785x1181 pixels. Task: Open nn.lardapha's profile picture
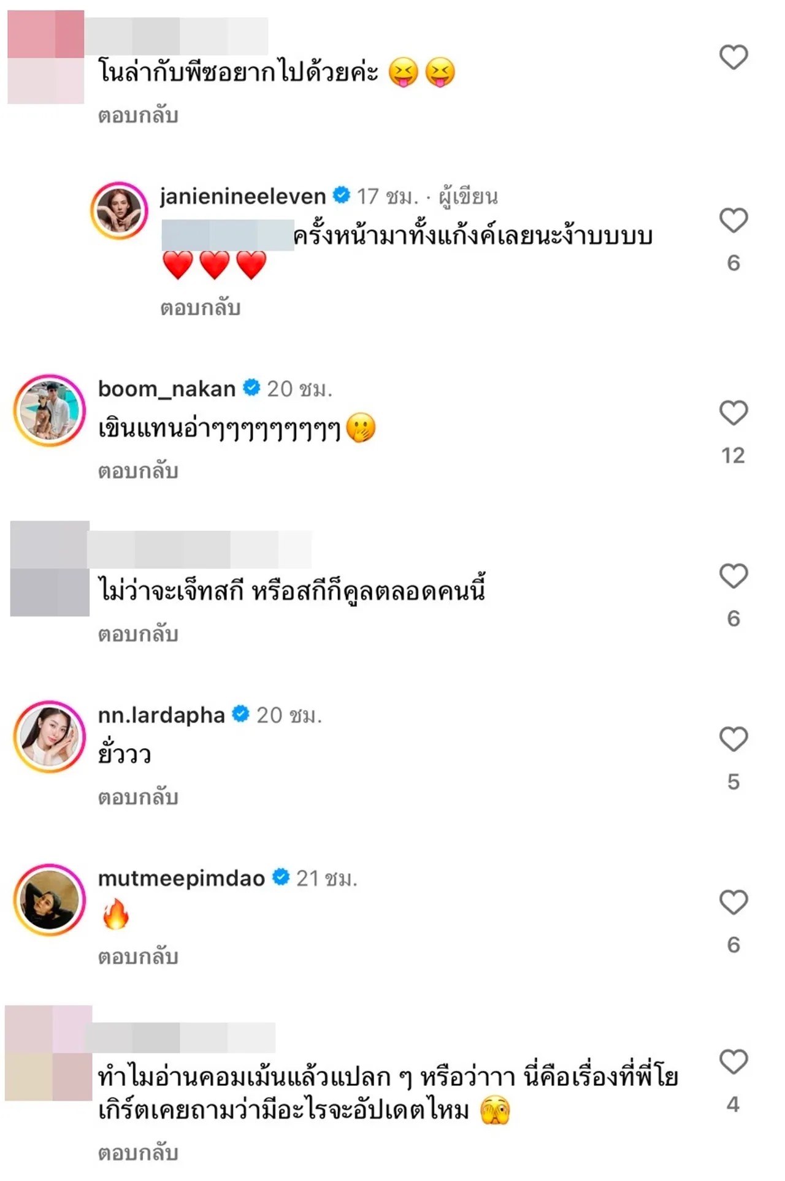[x=49, y=736]
